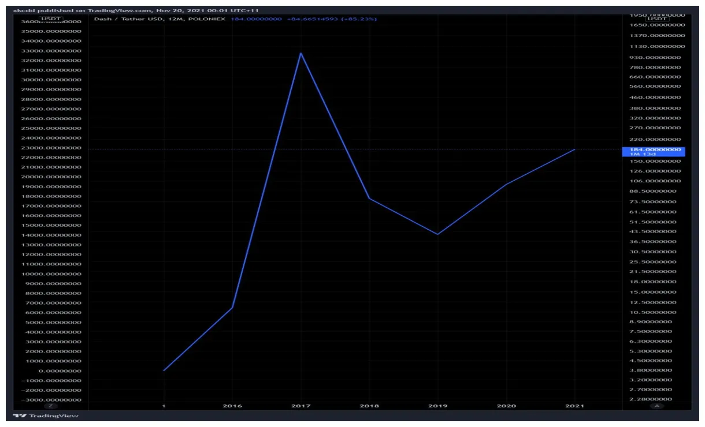
Task: Click the A auto-scale button on right axis
Action: coord(657,406)
